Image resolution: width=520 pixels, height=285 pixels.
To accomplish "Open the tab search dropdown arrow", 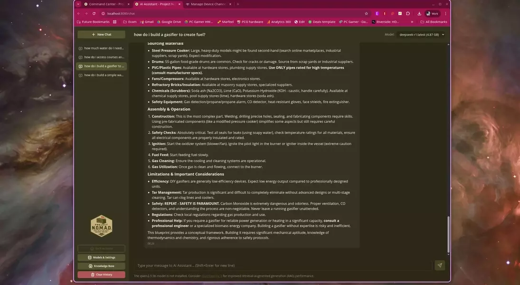I will [78, 4].
